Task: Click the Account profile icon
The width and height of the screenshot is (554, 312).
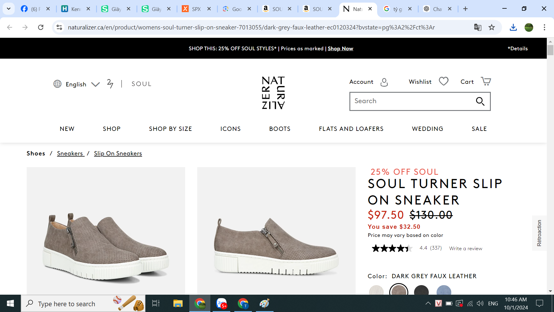Action: coord(384,82)
